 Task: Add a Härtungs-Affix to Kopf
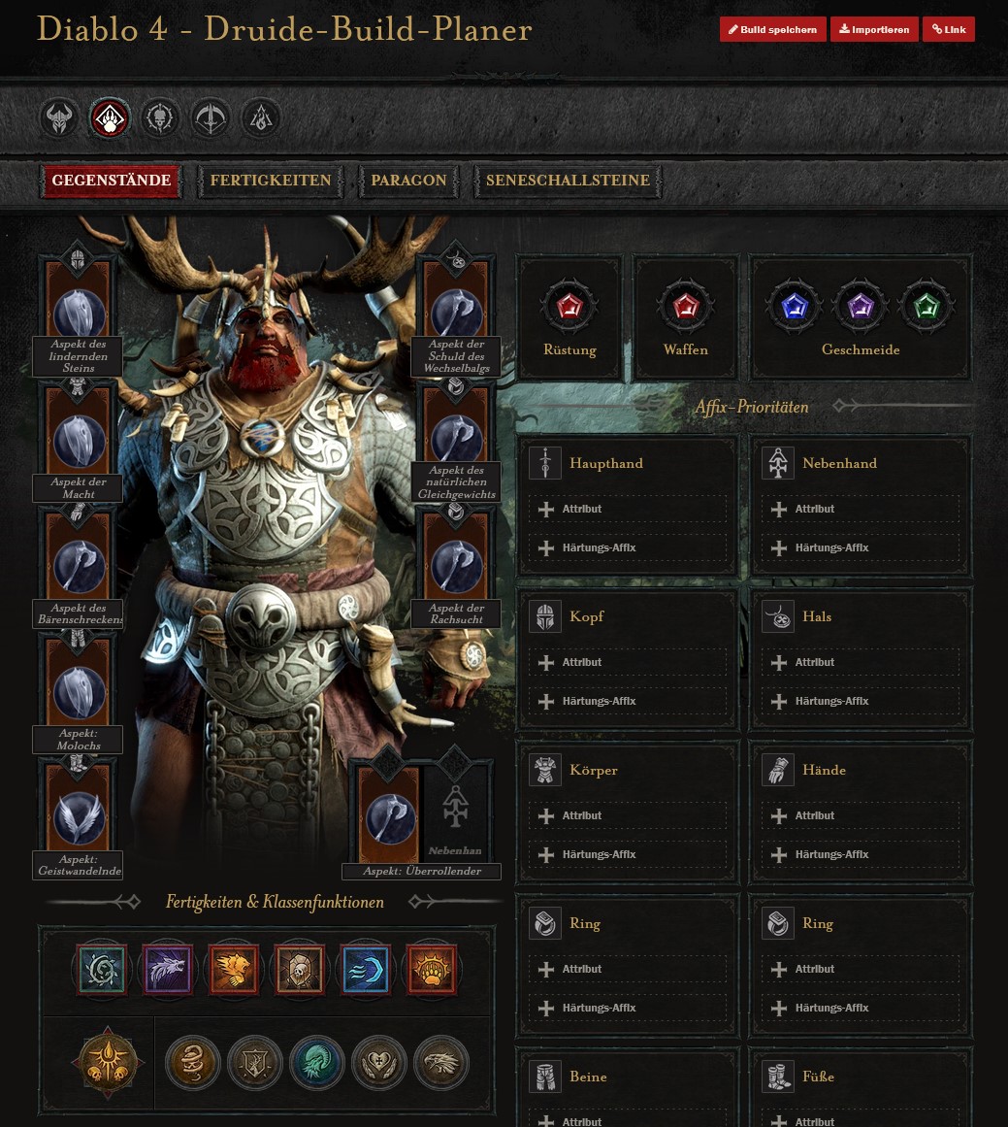coord(628,701)
